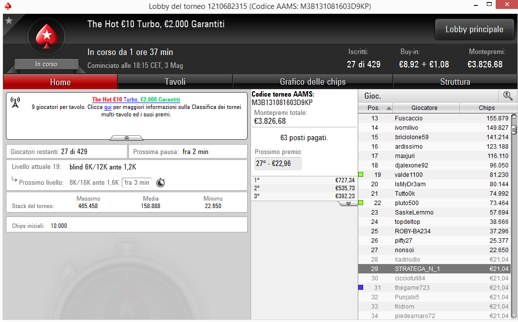This screenshot has height=322, width=518.
Task: Sort by Chips column header
Action: click(x=486, y=108)
